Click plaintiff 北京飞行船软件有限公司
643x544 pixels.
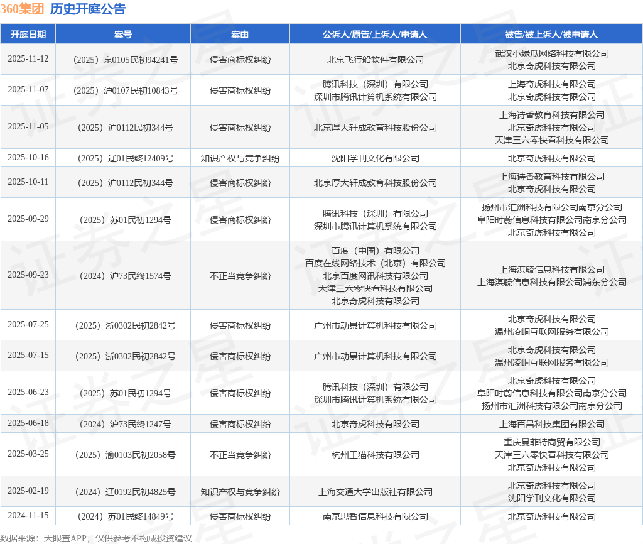[375, 60]
